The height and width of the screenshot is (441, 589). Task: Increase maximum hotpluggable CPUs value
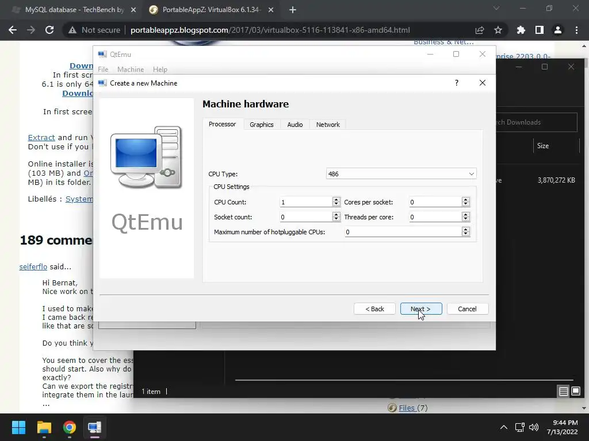click(466, 230)
